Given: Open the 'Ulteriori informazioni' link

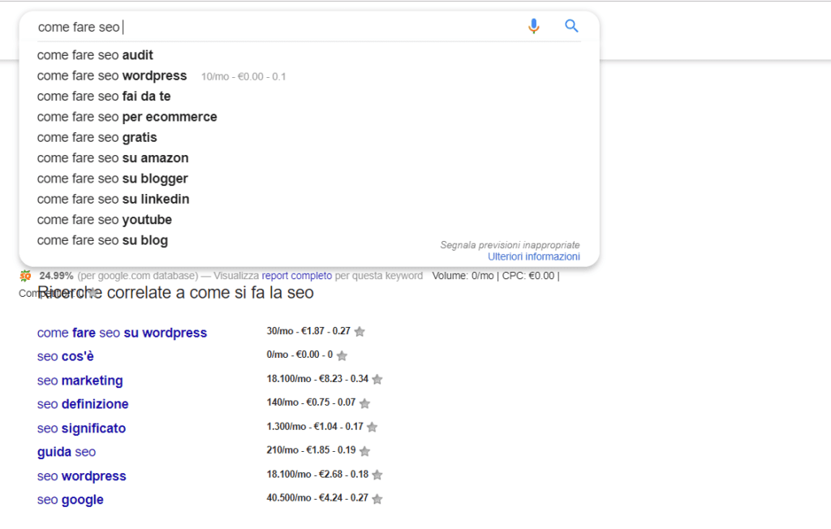Looking at the screenshot, I should 533,256.
